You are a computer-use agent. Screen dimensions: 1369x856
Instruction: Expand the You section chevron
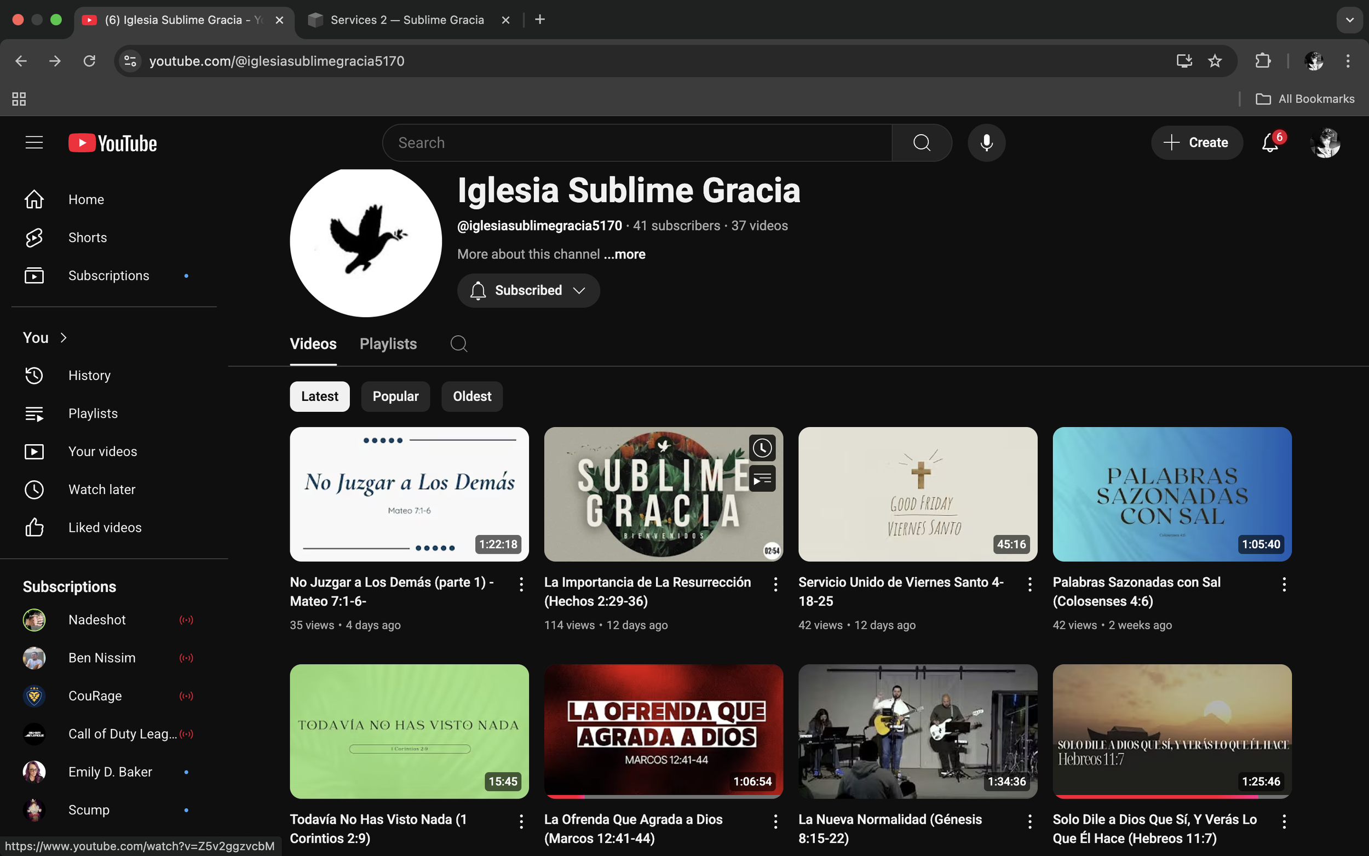point(64,338)
